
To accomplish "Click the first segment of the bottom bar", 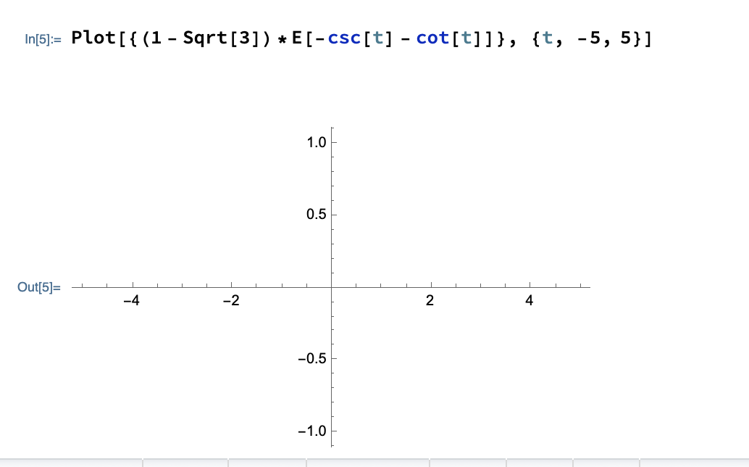I will click(x=72, y=462).
